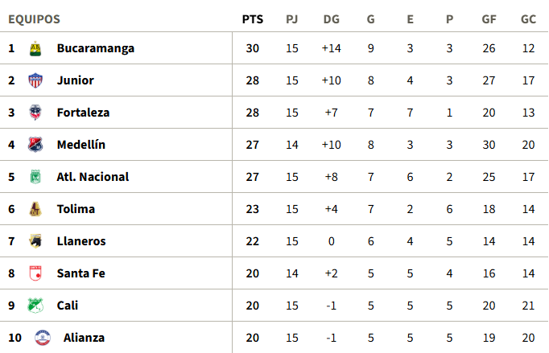Open the Atl. Nacional team link
Image resolution: width=549 pixels, height=353 pixels.
93,177
